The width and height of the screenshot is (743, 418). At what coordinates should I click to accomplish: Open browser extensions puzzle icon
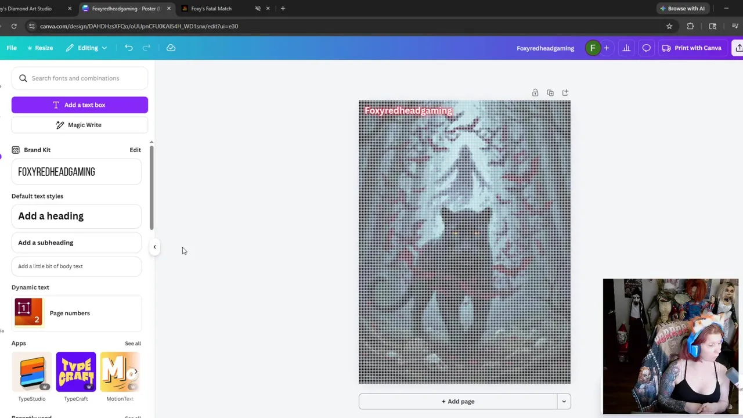tap(690, 26)
